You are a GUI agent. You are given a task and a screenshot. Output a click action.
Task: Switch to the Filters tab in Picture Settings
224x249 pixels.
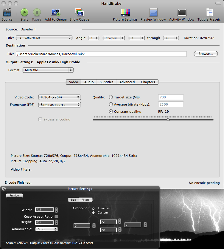click(85, 200)
